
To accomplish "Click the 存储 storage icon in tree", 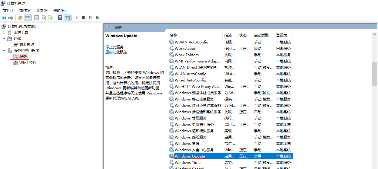I will tap(10, 38).
